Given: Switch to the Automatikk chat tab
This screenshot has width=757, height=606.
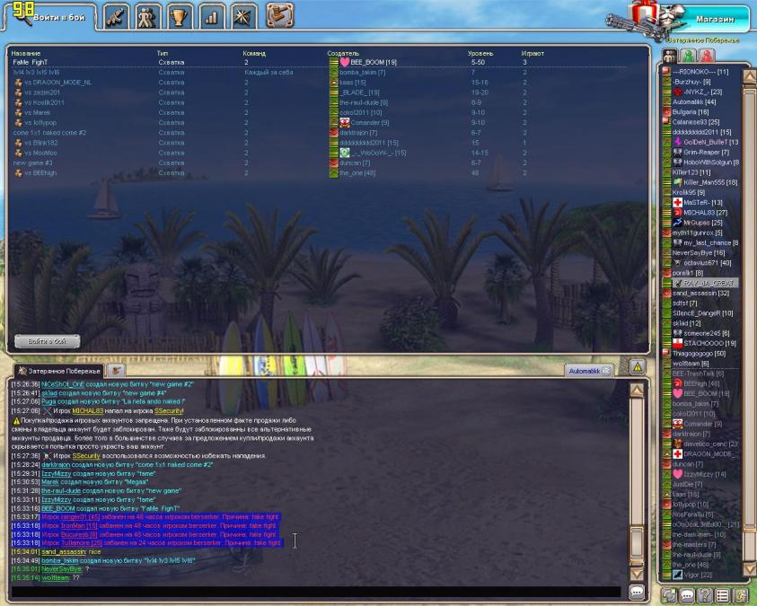Looking at the screenshot, I should tap(584, 370).
